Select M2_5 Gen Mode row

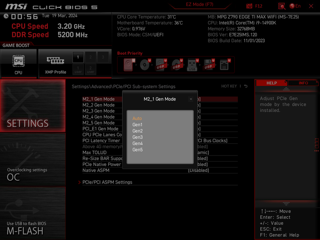click(160, 123)
